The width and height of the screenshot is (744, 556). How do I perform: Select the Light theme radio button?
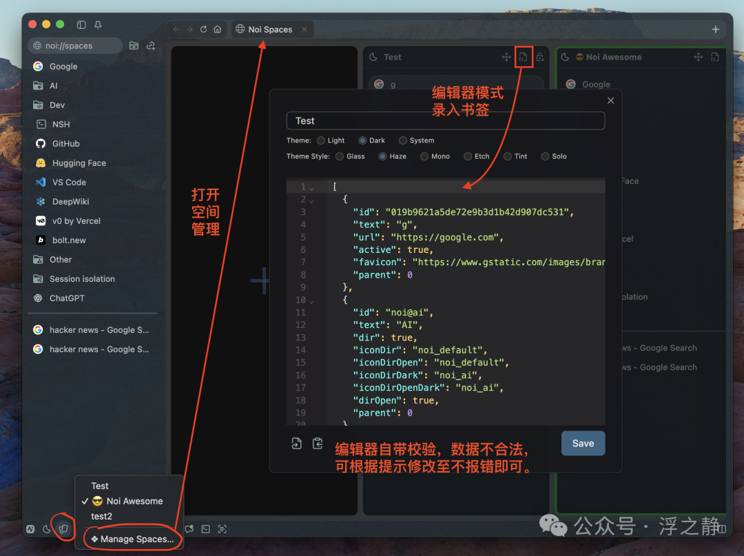321,141
